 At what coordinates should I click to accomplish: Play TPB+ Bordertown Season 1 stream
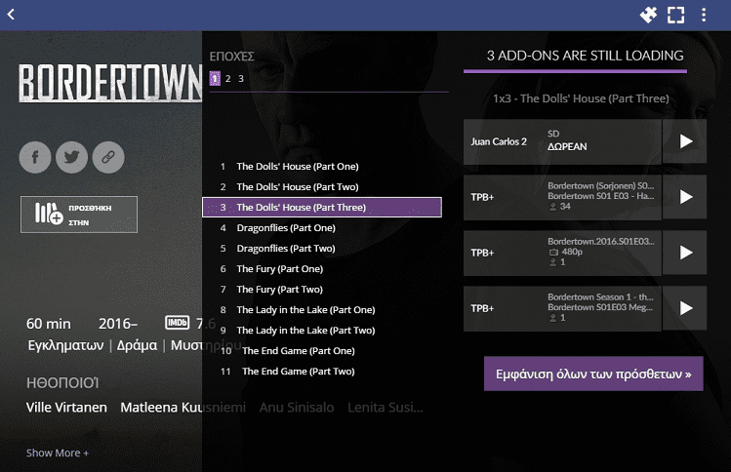pos(685,308)
